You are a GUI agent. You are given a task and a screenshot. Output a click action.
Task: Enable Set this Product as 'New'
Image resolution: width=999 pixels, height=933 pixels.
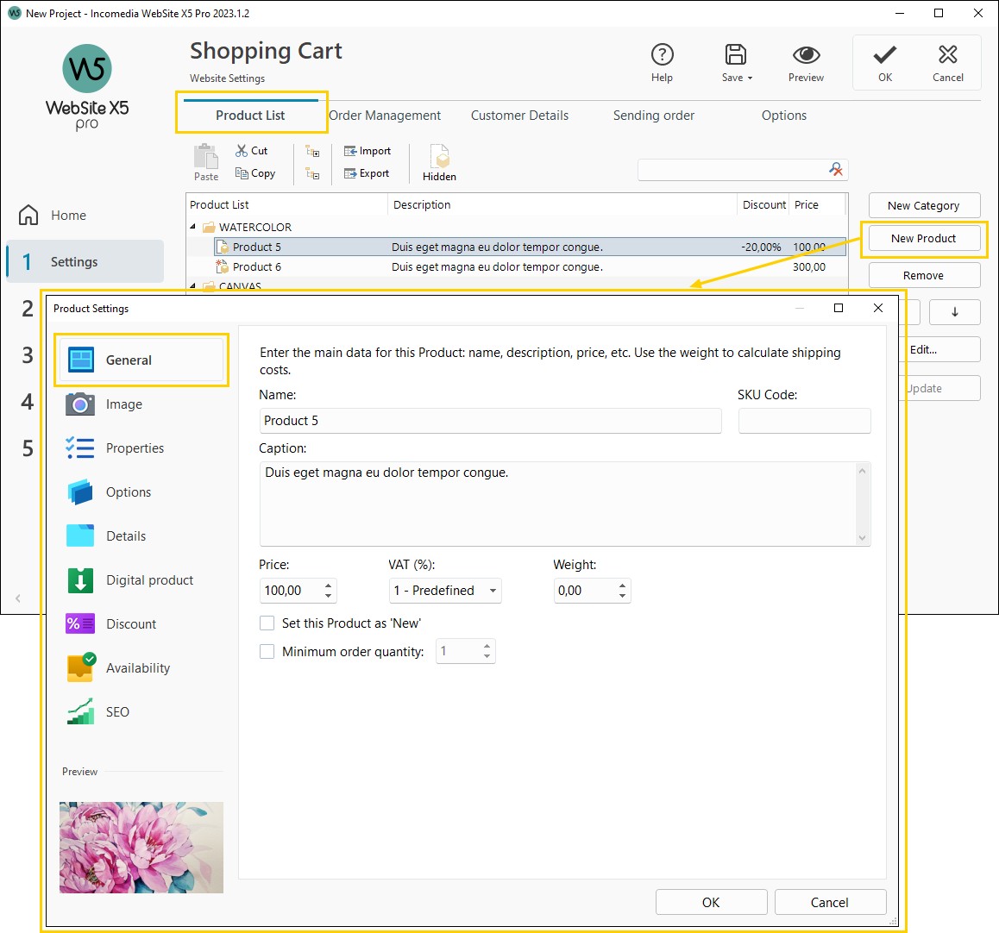click(x=267, y=623)
